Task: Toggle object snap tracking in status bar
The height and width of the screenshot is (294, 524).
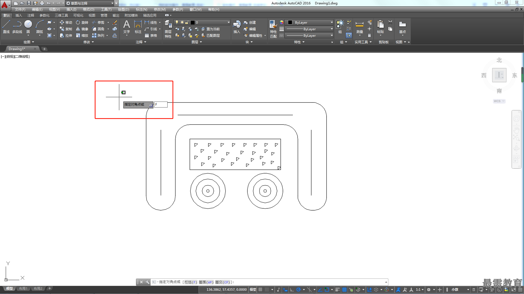Action: coord(320,290)
